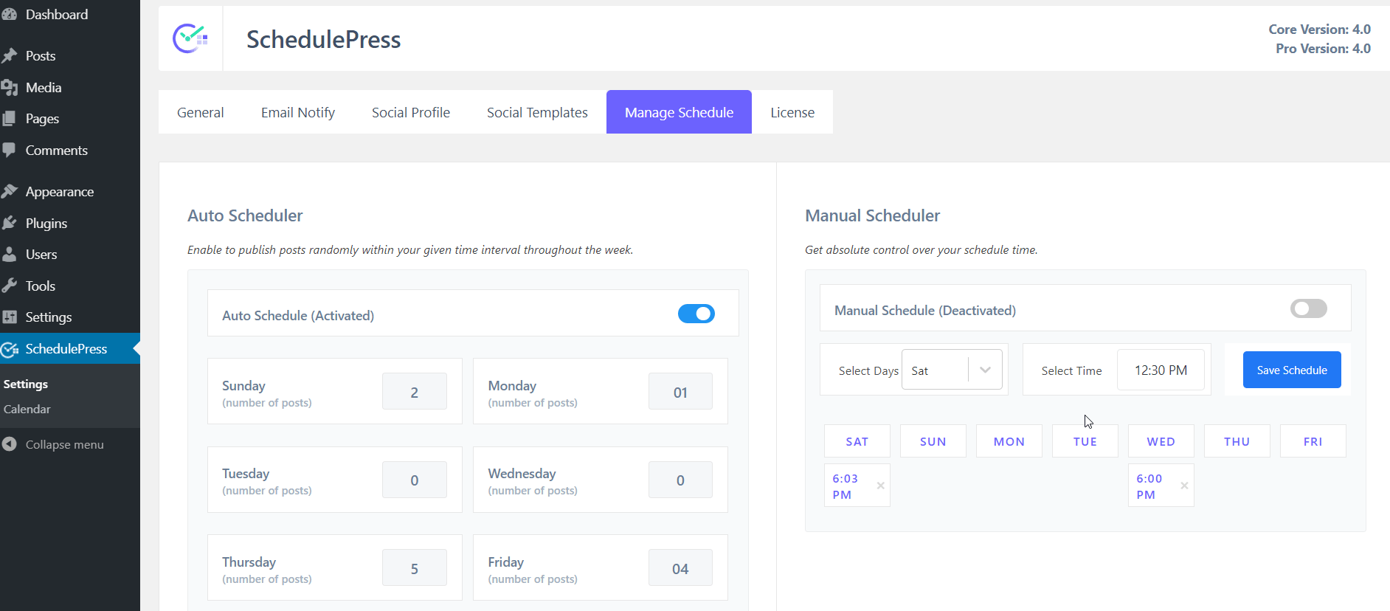Click the Select Time input field
The height and width of the screenshot is (611, 1390).
point(1161,370)
